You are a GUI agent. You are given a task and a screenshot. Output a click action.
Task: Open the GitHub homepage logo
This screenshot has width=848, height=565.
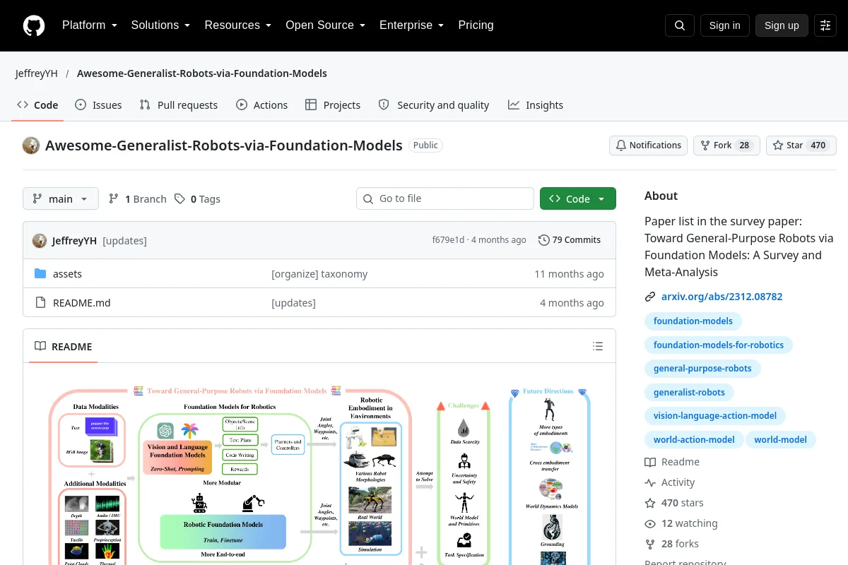34,25
